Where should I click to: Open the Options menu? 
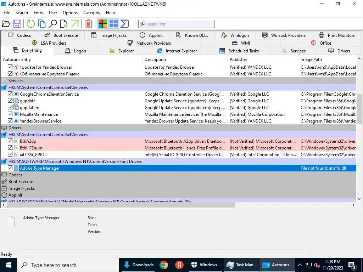coord(70,13)
